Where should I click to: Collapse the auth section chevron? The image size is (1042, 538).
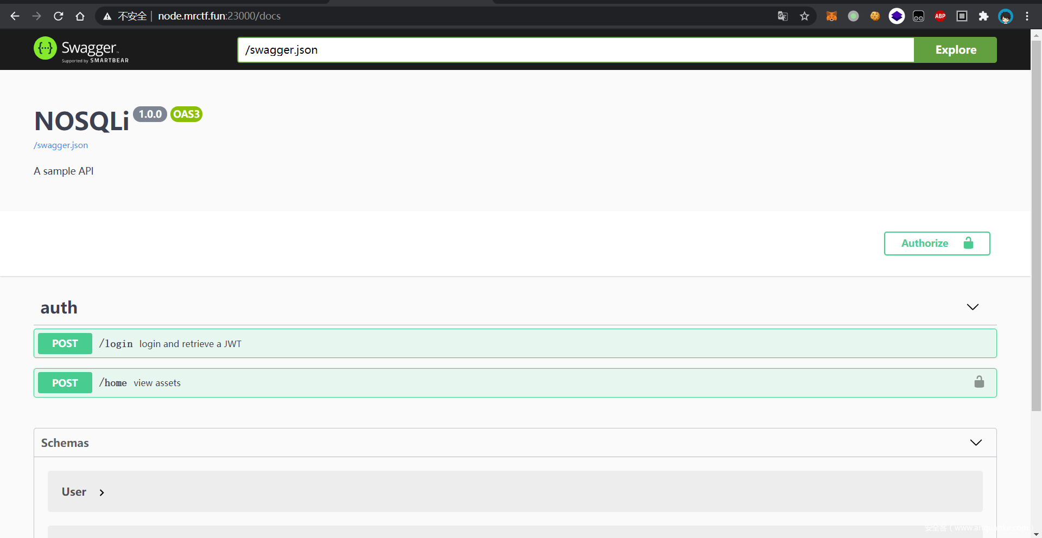973,307
